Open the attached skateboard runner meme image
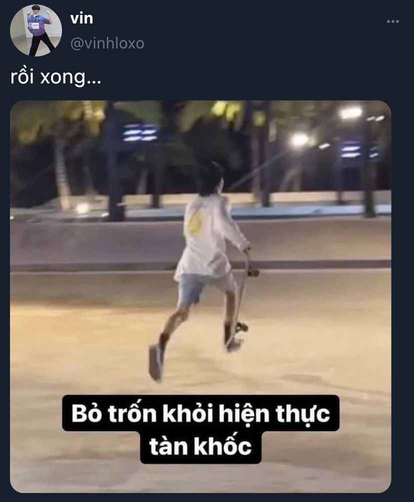Image resolution: width=414 pixels, height=502 pixels. coord(200,297)
